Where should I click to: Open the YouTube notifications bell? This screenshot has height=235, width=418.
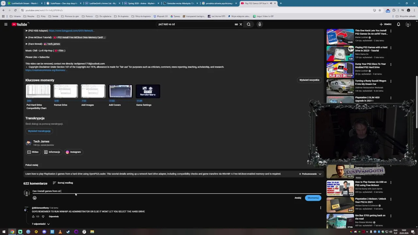pos(398,24)
